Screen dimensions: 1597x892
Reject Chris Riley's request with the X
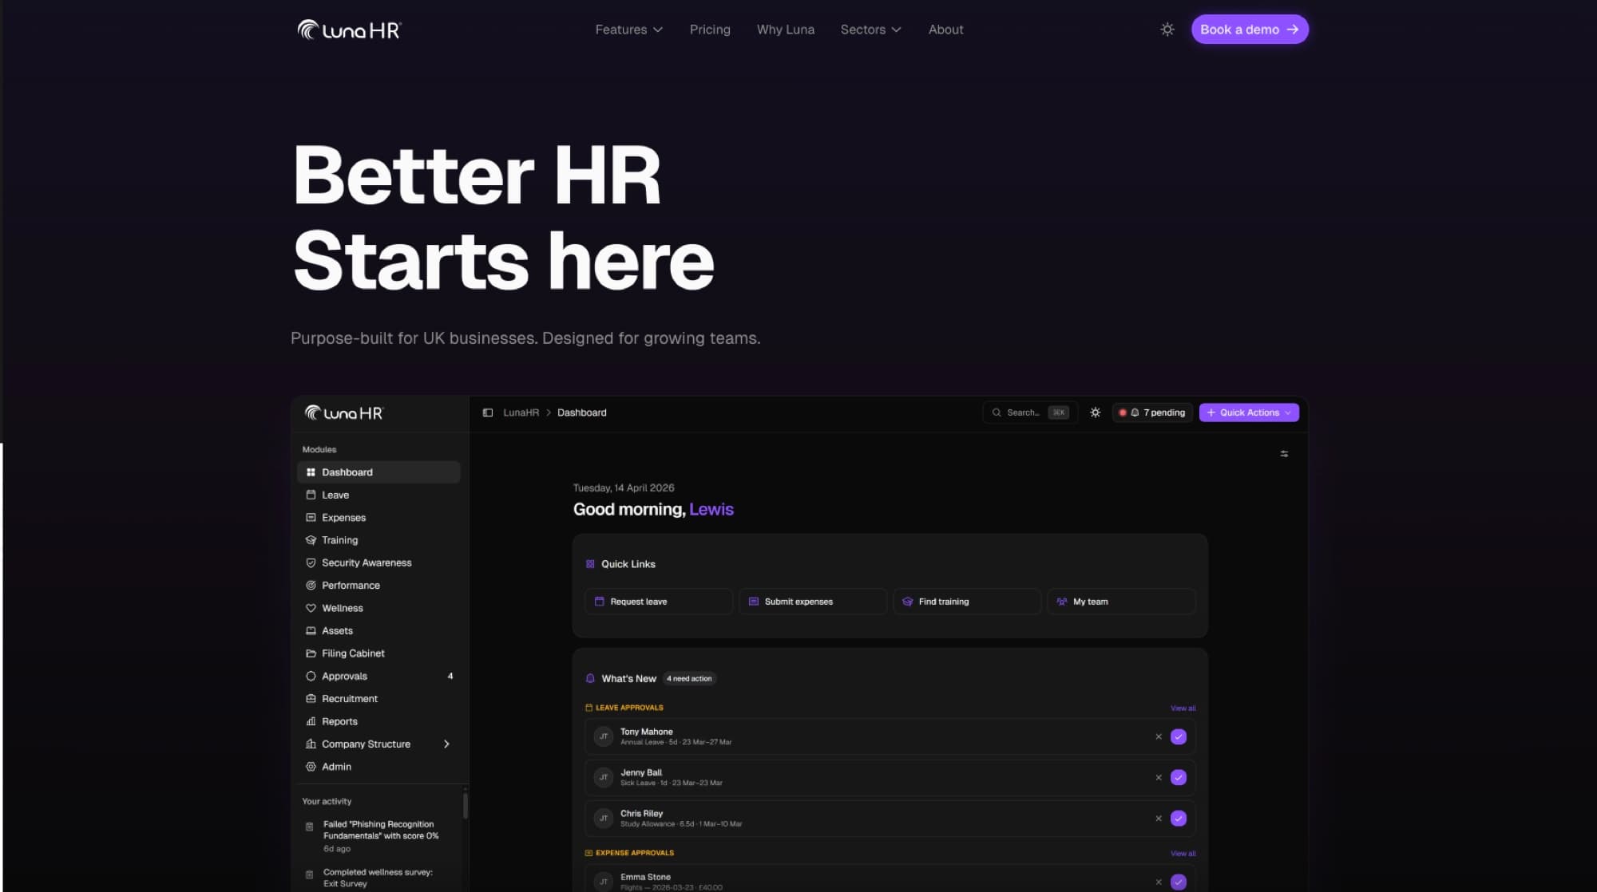click(x=1158, y=819)
